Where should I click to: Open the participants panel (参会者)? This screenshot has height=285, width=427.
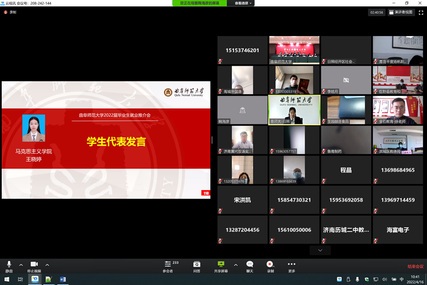(x=168, y=266)
